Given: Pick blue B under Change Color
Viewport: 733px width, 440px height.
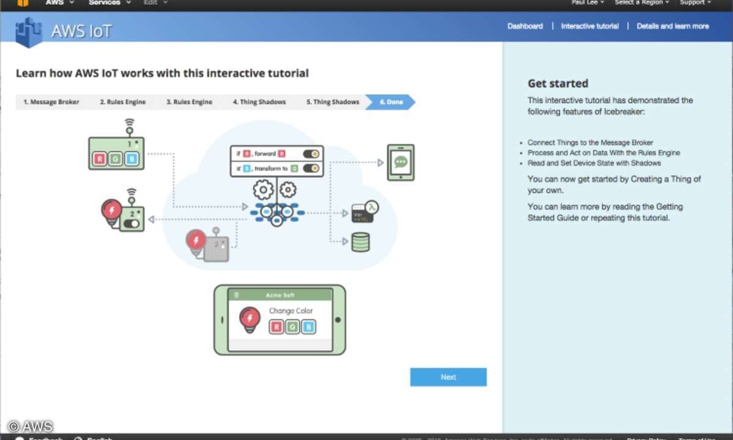Looking at the screenshot, I should pos(309,326).
